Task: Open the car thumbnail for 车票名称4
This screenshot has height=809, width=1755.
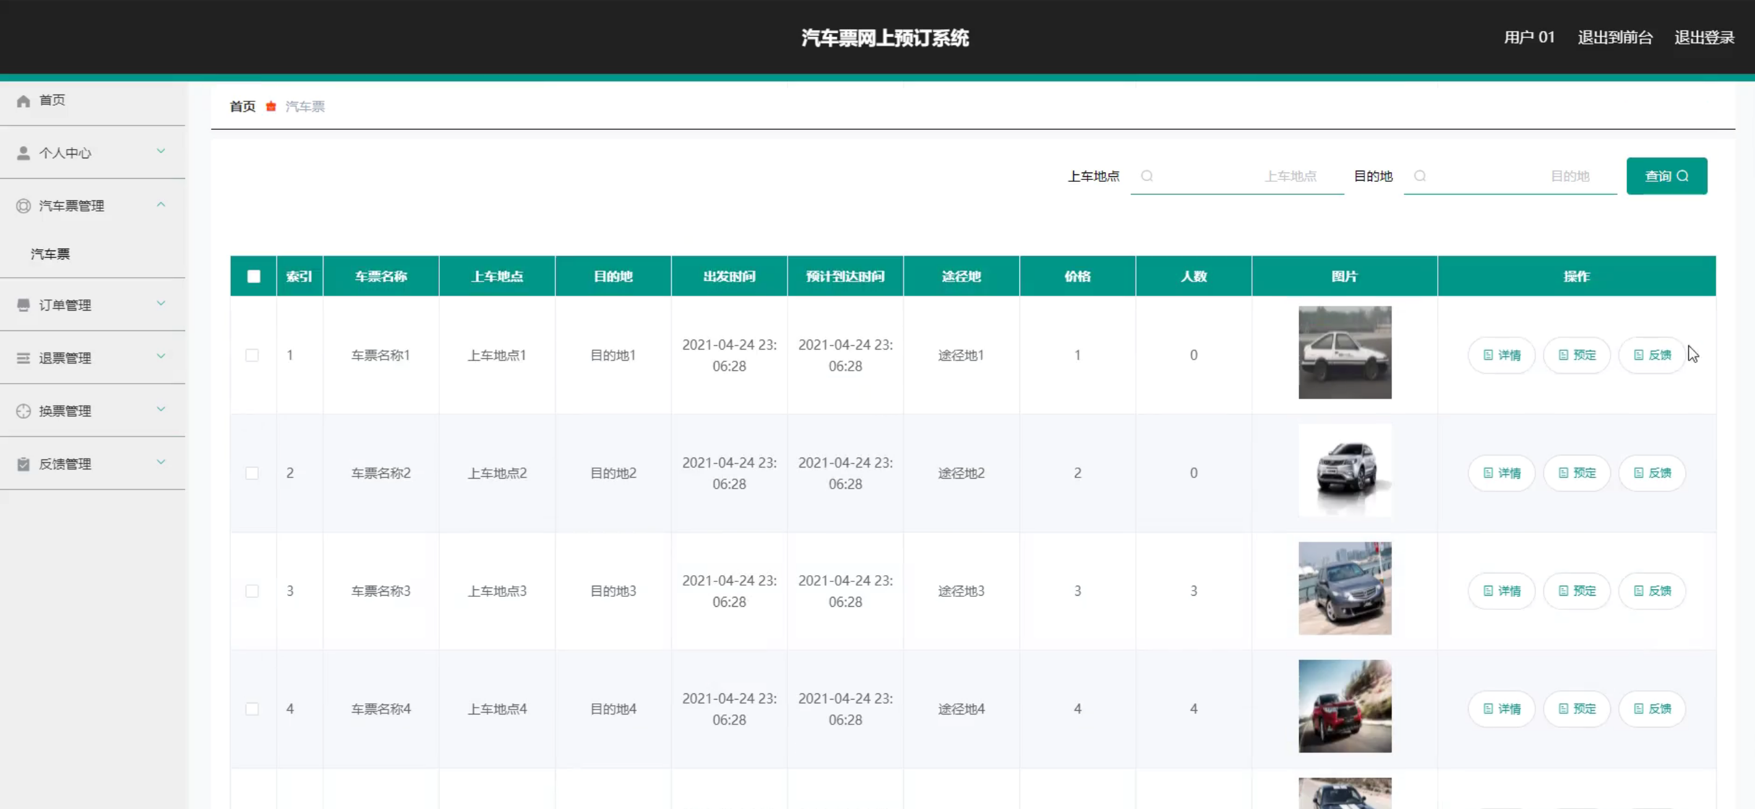Action: tap(1344, 706)
